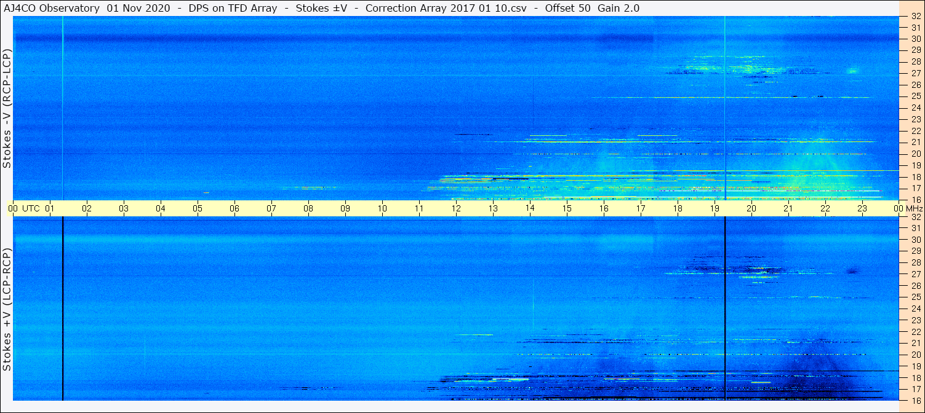Image resolution: width=925 pixels, height=413 pixels.
Task: Click 27 MHz label in Stokes -V panel
Action: pos(916,73)
